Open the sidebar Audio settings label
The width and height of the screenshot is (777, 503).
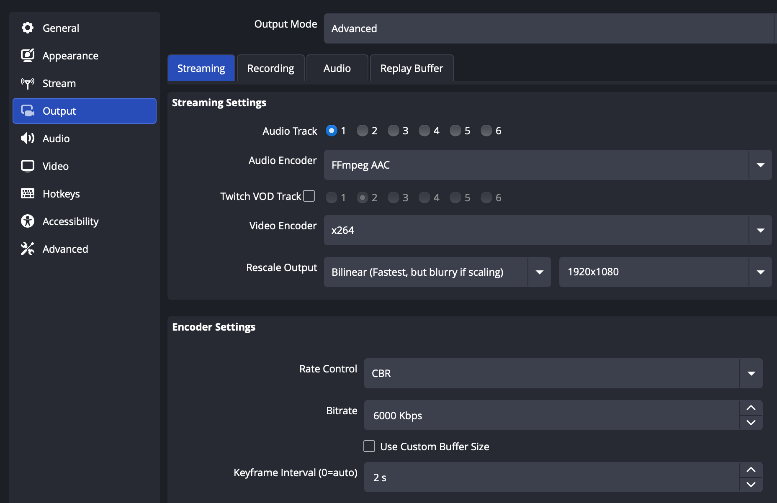(56, 139)
